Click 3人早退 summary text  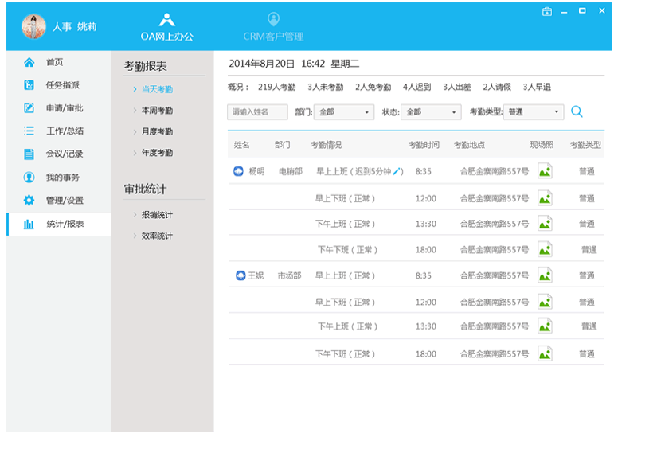pos(538,87)
